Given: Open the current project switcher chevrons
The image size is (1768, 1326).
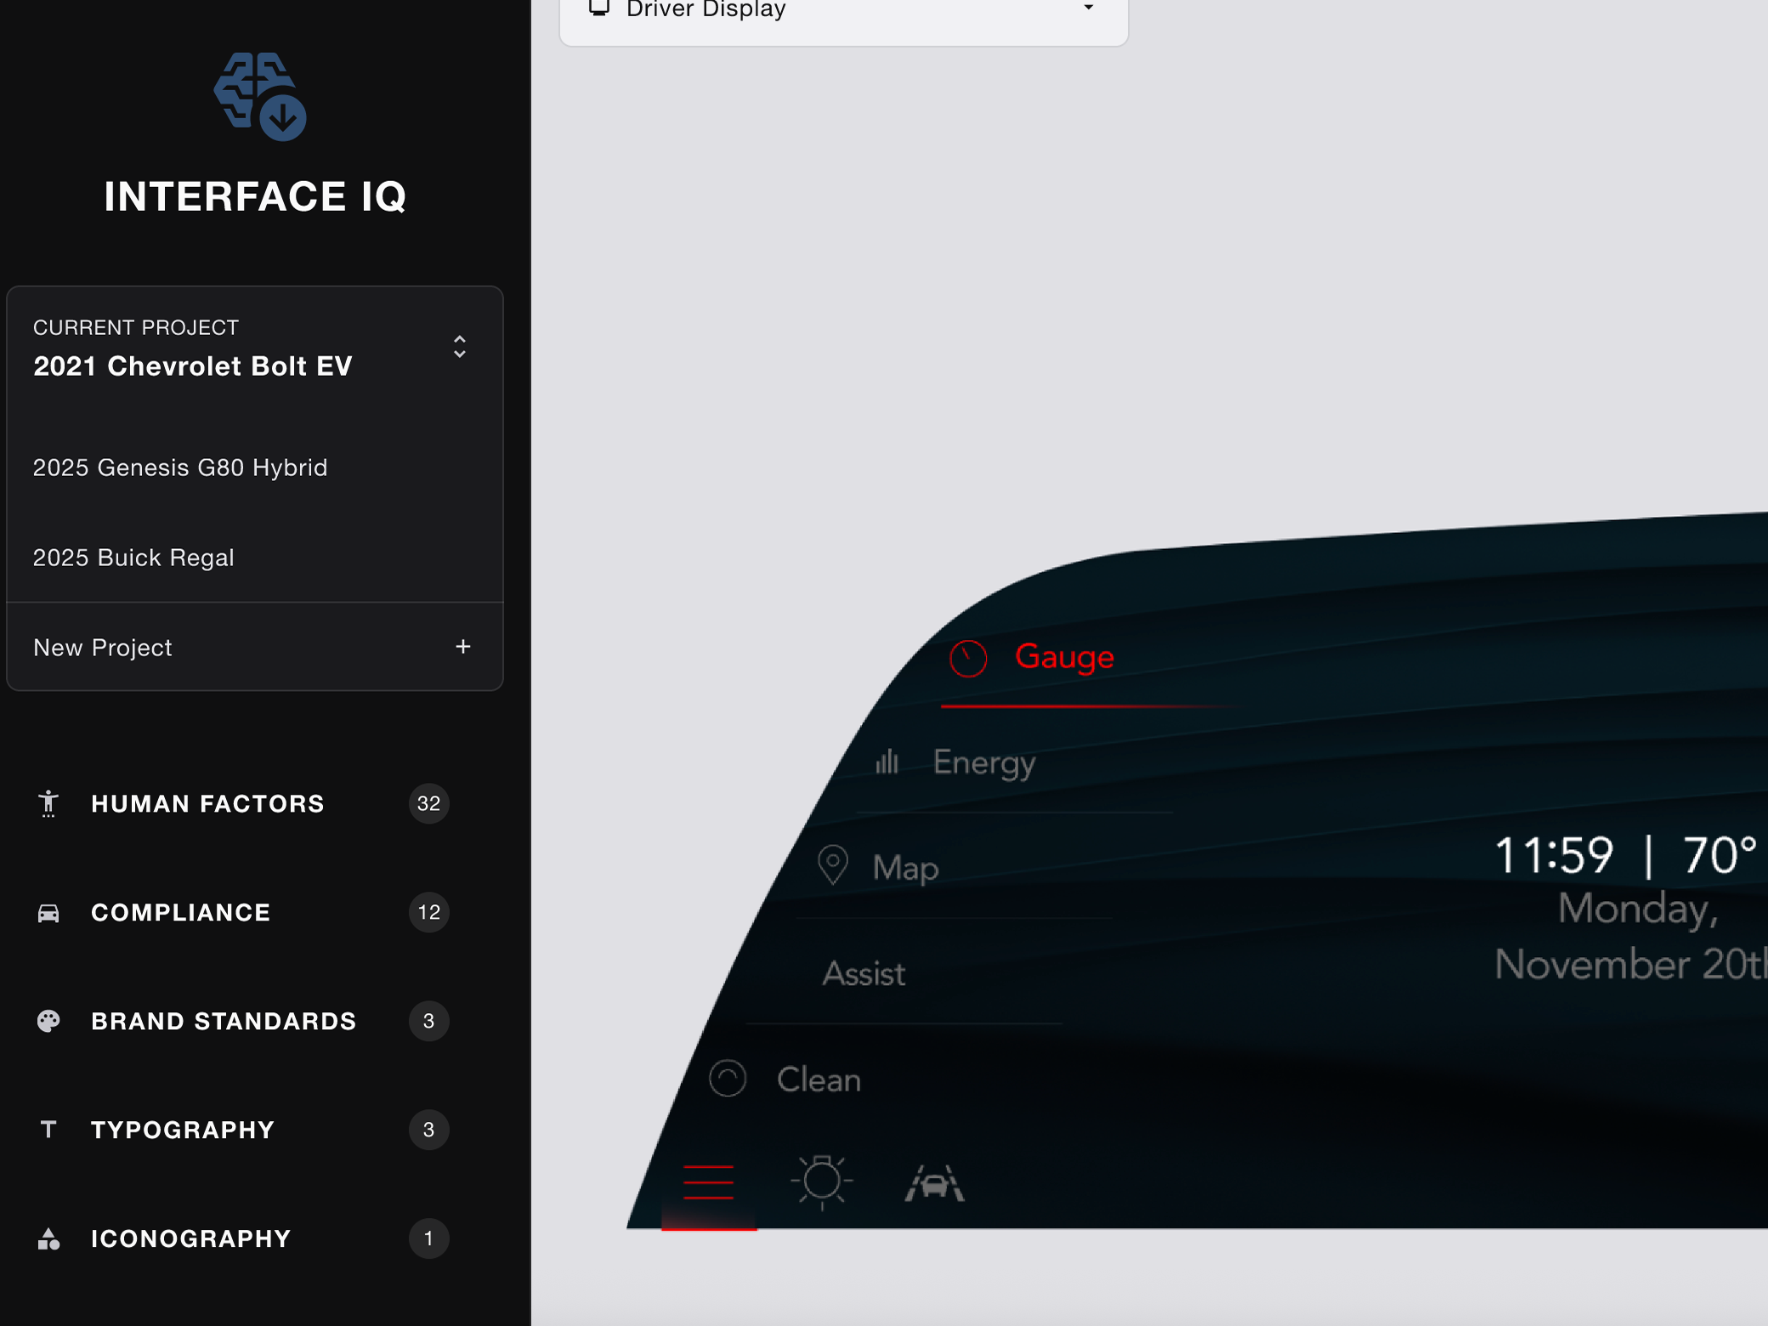Looking at the screenshot, I should [x=459, y=347].
